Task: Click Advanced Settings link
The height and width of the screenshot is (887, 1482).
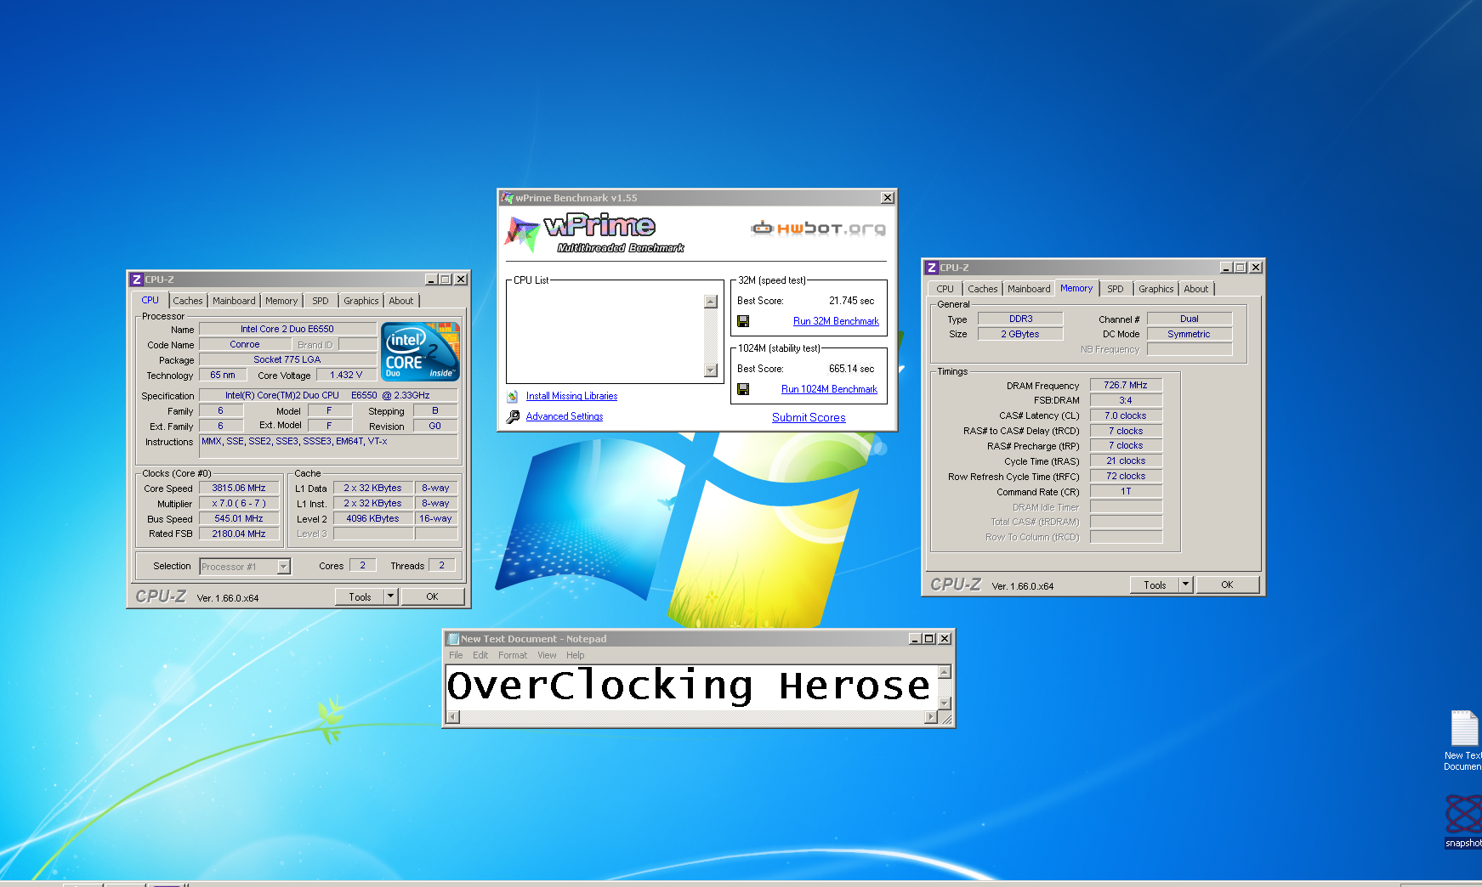Action: 565,416
